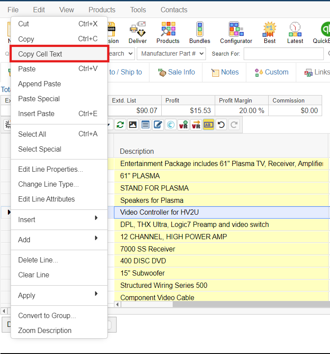Image resolution: width=330 pixels, height=354 pixels.
Task: Toggle the yellow AB highlighted button
Action: coord(209,125)
